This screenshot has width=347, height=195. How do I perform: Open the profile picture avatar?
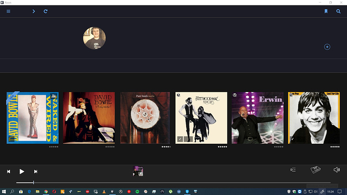[x=95, y=38]
